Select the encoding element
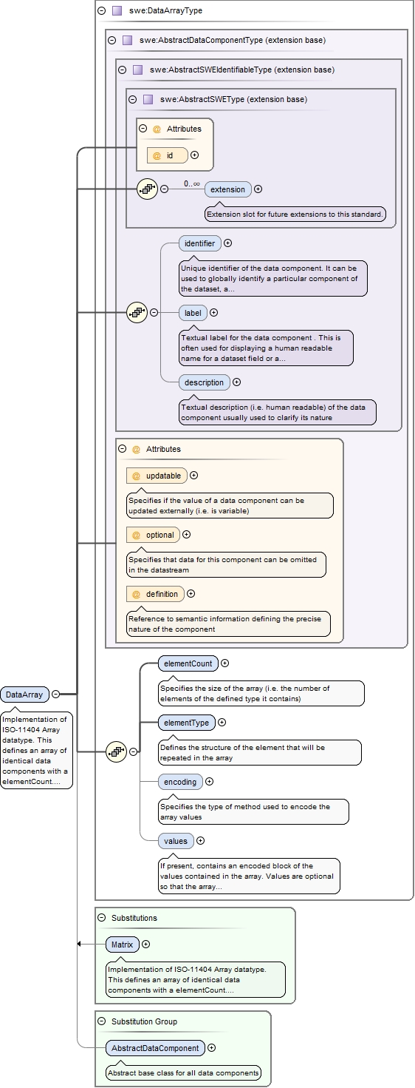Image resolution: width=415 pixels, height=1088 pixels. pyautogui.click(x=179, y=781)
